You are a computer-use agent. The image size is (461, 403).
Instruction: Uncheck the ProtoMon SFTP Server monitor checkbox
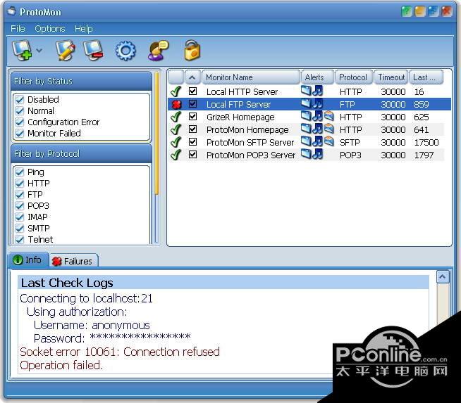click(x=192, y=142)
